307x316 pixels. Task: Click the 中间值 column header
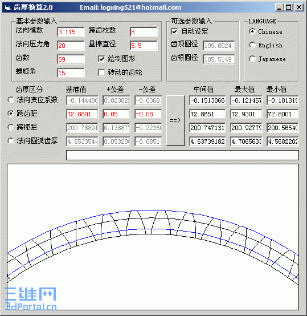pos(203,90)
